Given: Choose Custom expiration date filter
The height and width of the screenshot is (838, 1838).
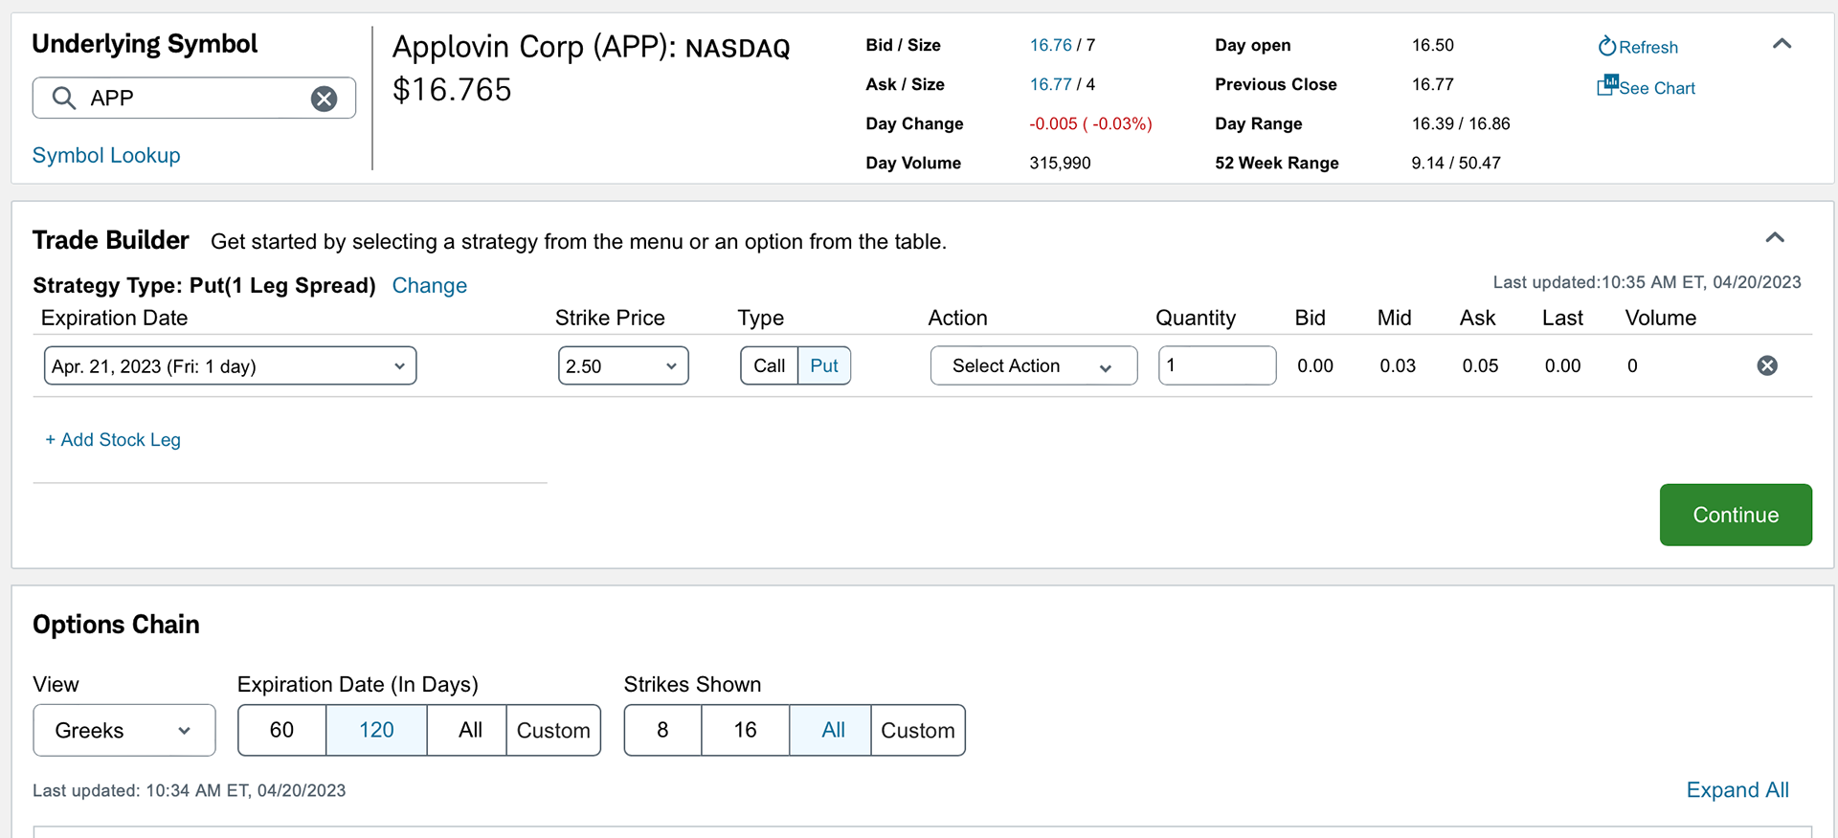Looking at the screenshot, I should tap(553, 730).
